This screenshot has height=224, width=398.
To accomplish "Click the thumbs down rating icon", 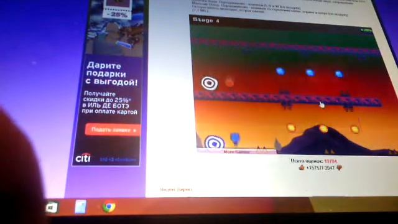I will coord(339,168).
